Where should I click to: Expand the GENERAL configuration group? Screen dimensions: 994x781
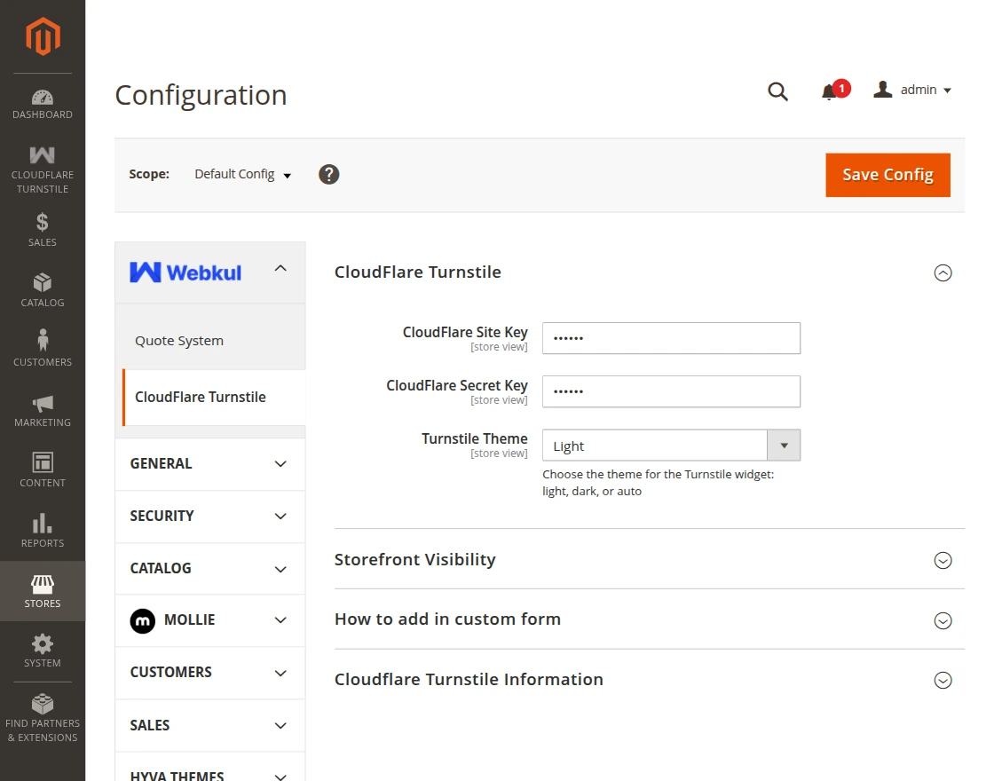pos(209,463)
